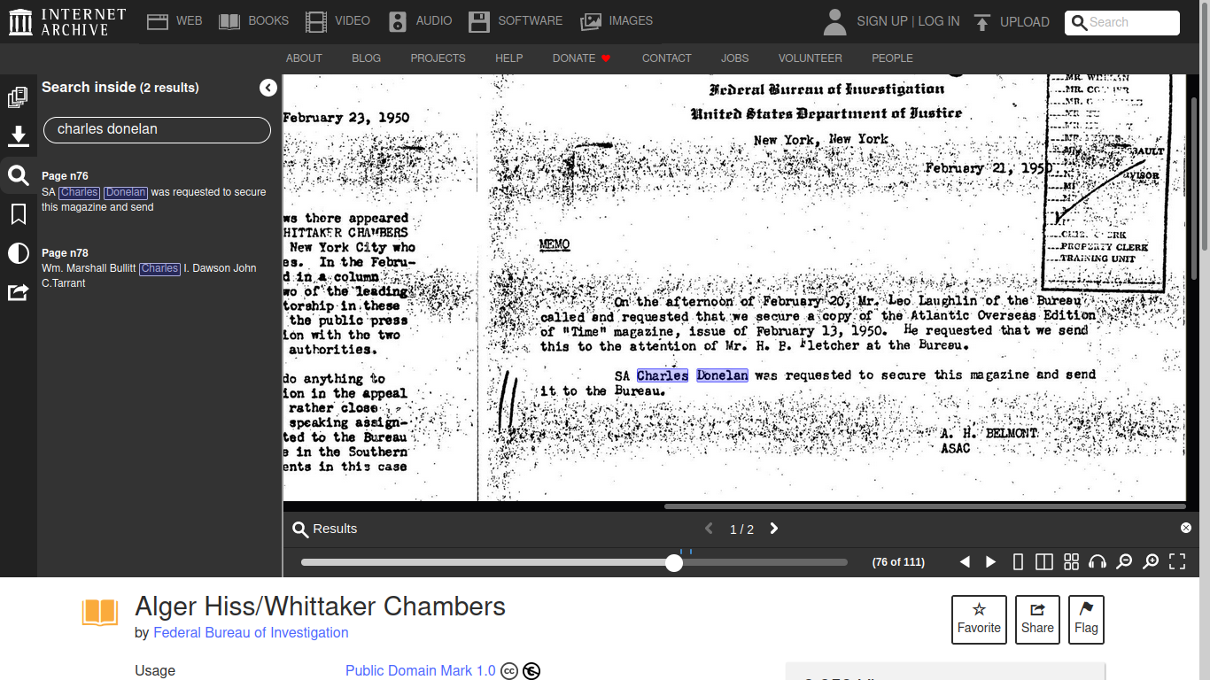Open the People link
Screen dimensions: 1210x680
[x=892, y=58]
